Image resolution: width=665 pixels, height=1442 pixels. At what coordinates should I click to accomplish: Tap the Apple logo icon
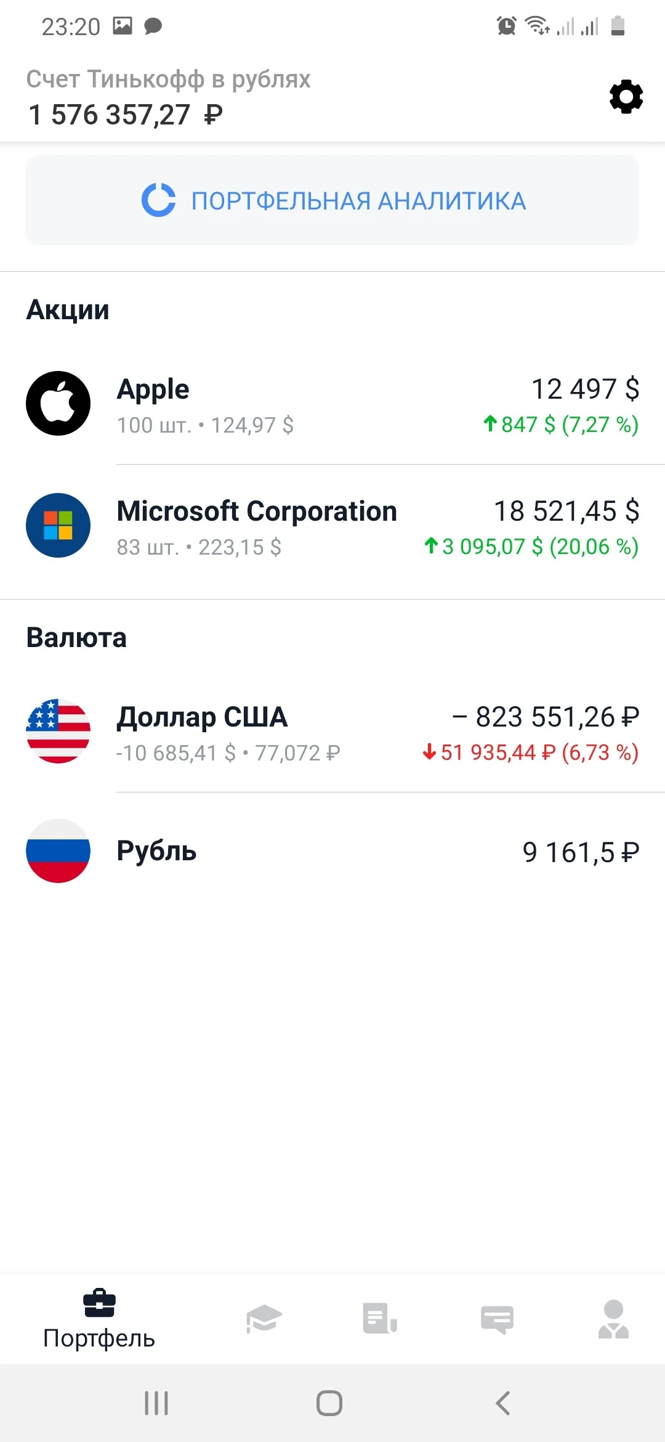click(58, 403)
